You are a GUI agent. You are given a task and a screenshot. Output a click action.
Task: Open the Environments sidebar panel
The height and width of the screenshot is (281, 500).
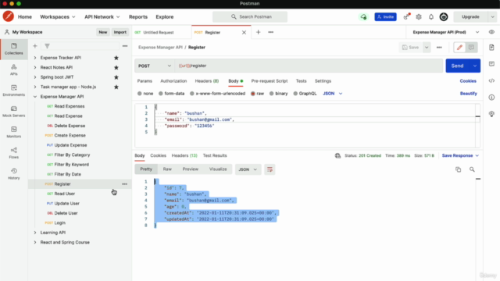[14, 91]
